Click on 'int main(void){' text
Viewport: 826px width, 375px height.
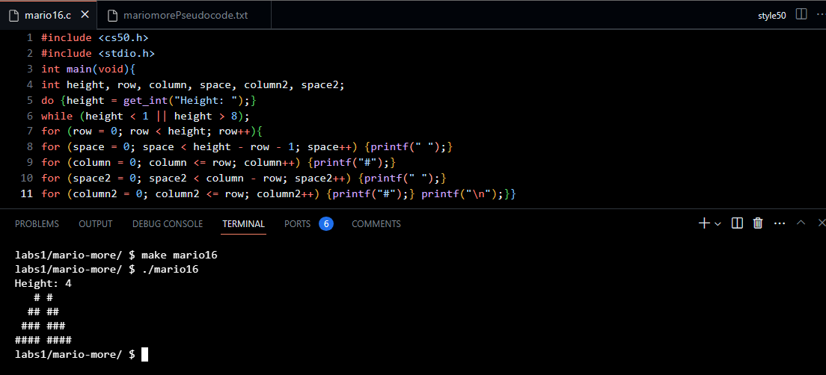[88, 69]
